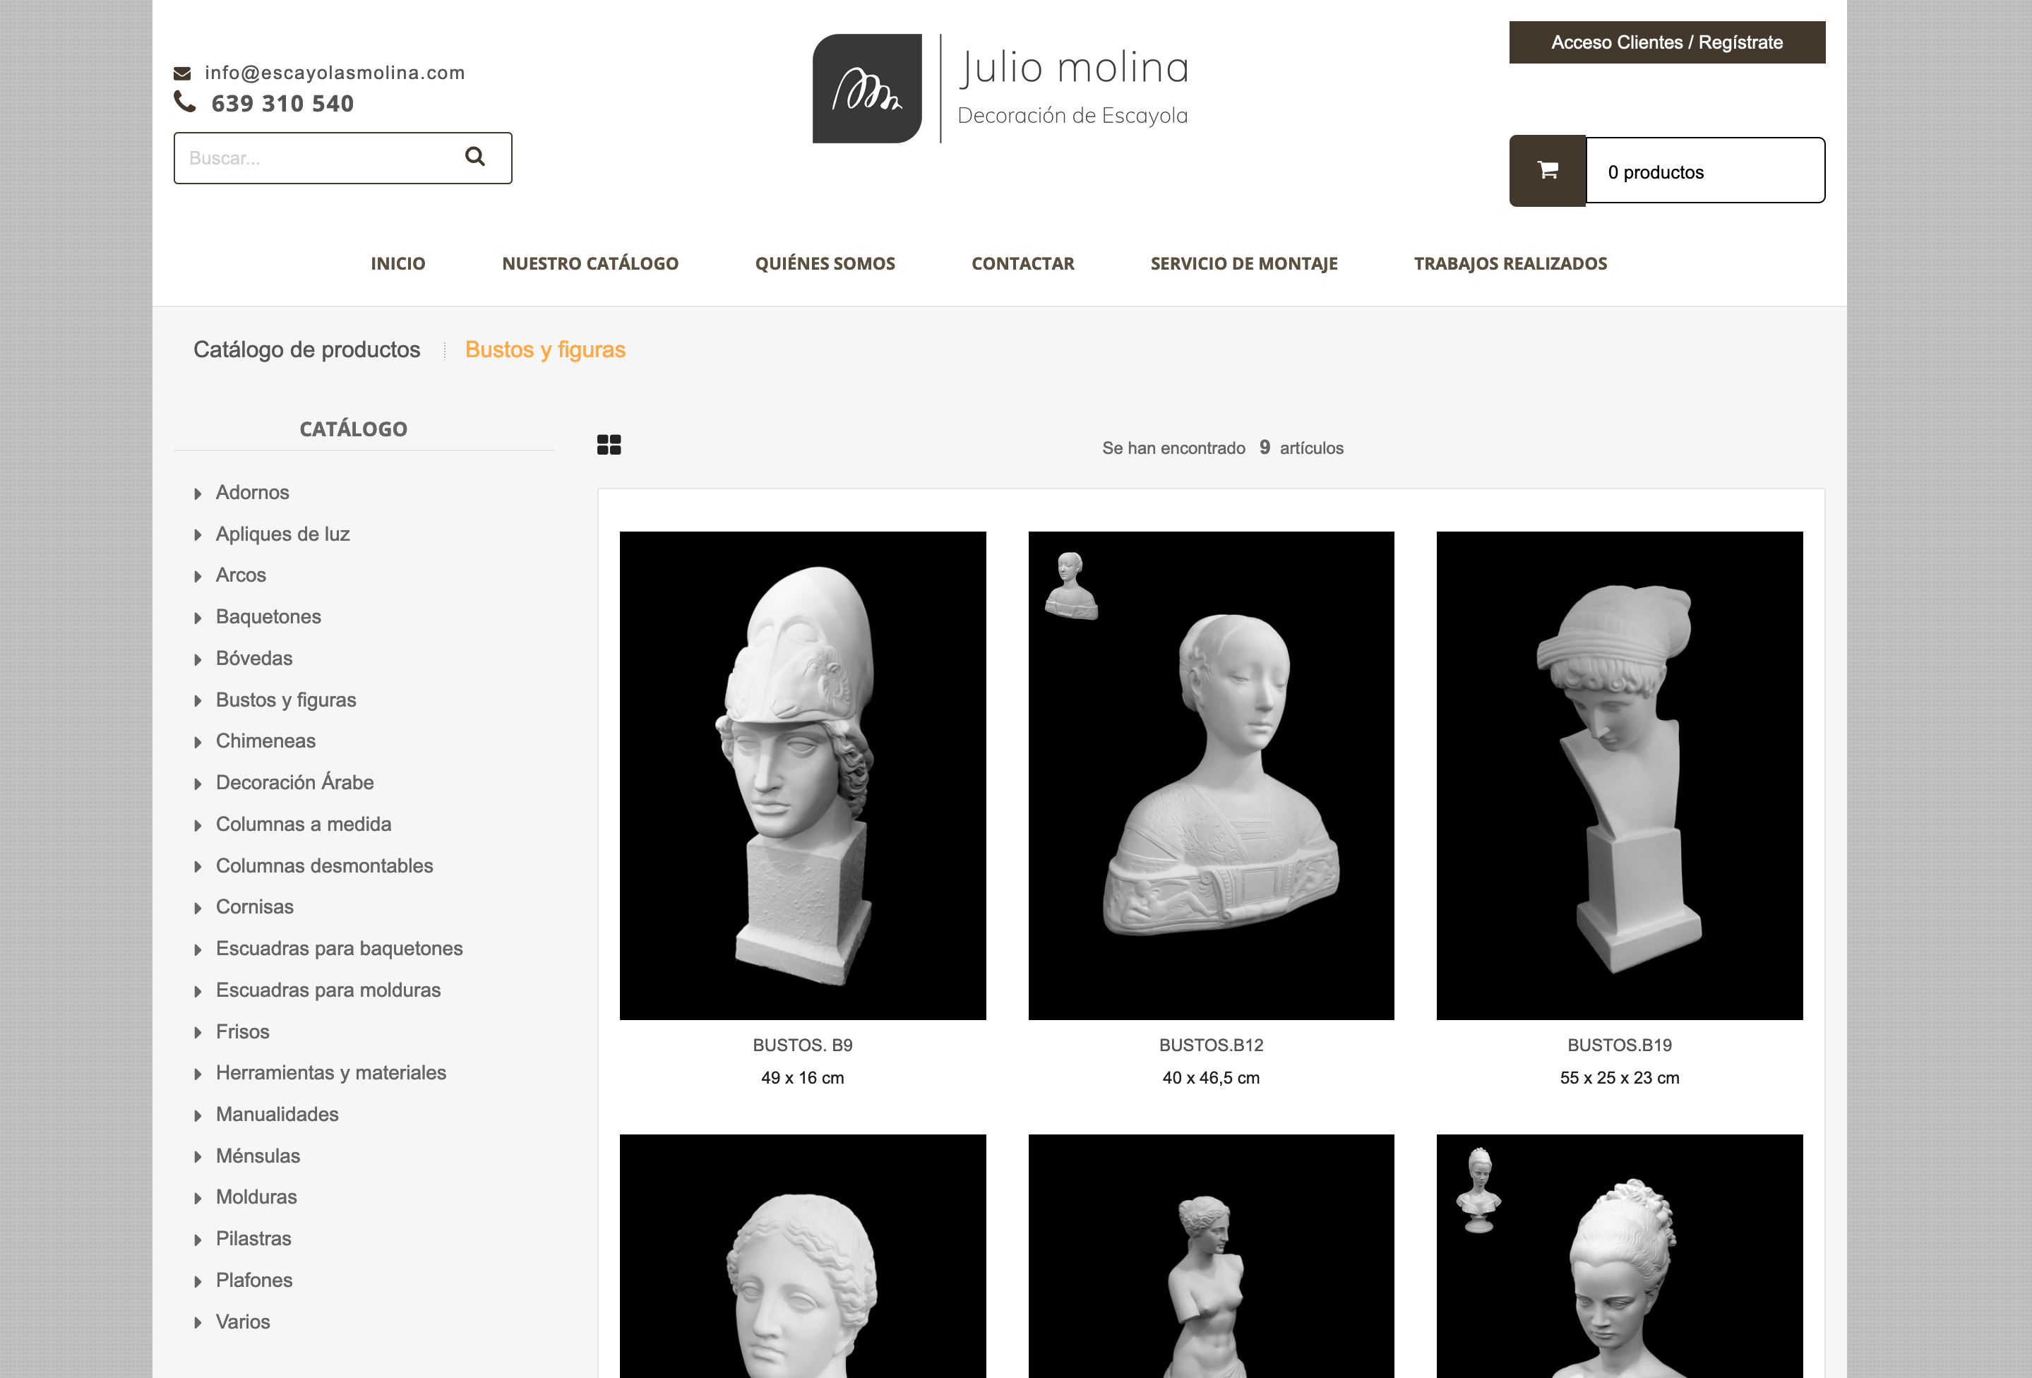Expand the Apliques de luz arrow

tap(198, 535)
